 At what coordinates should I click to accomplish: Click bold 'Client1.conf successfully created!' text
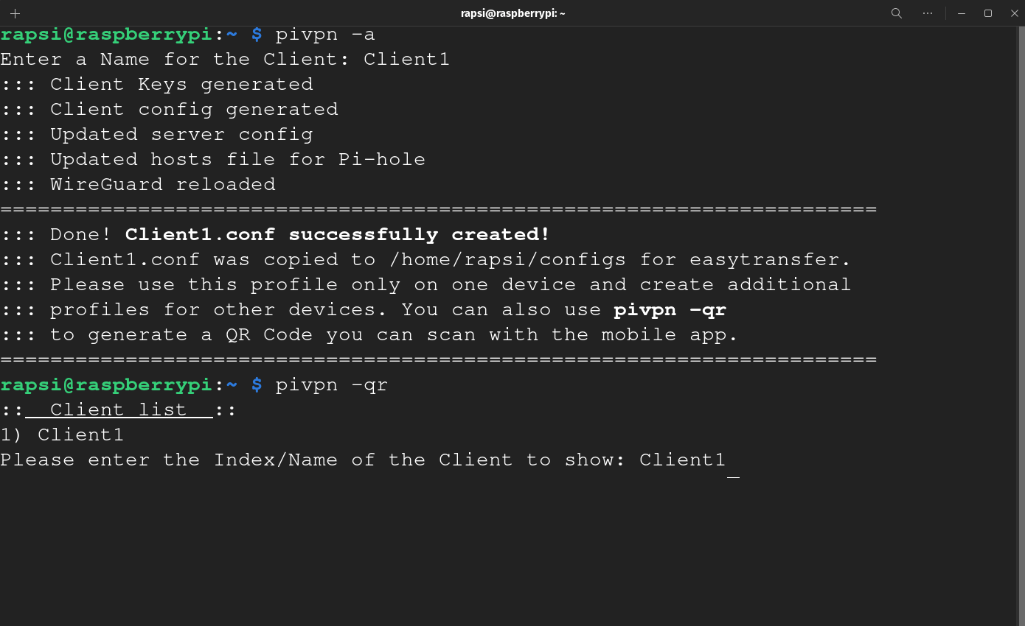(338, 235)
